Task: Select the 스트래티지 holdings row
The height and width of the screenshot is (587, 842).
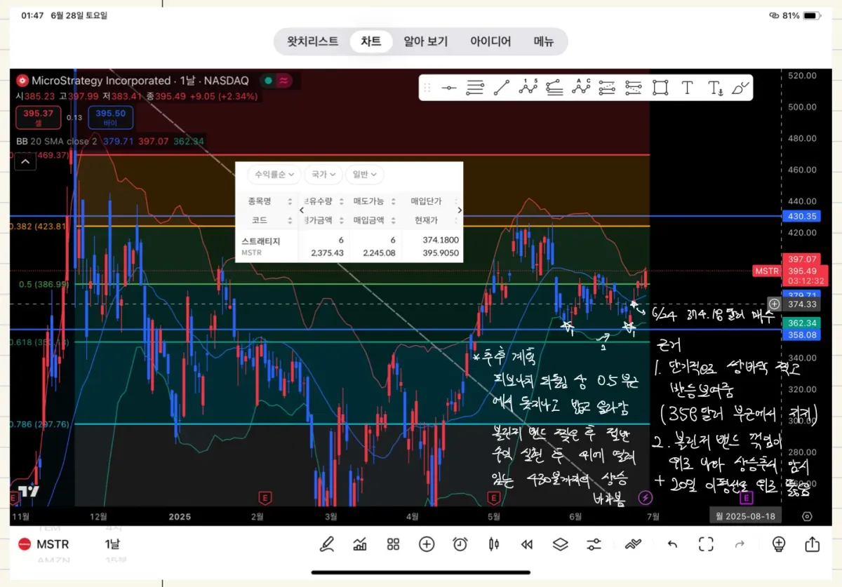Action: tap(349, 247)
